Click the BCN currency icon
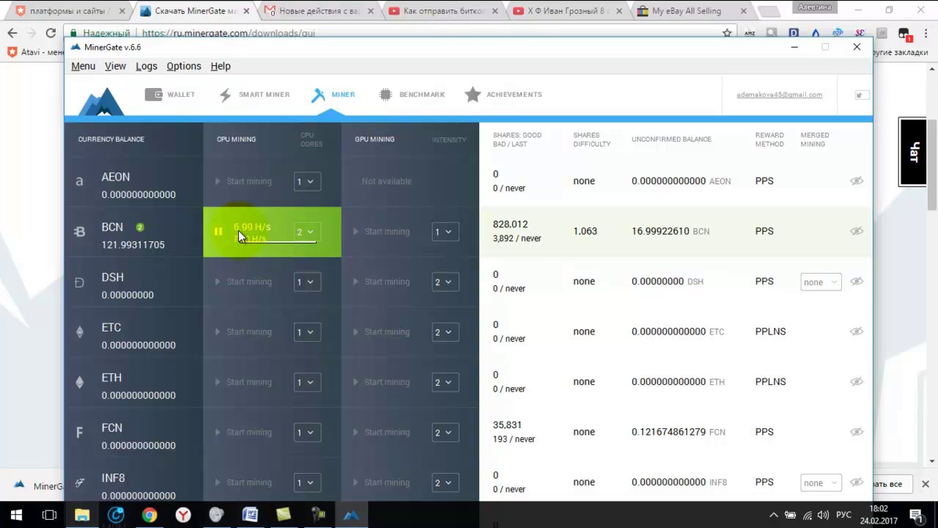The image size is (938, 528). (79, 232)
